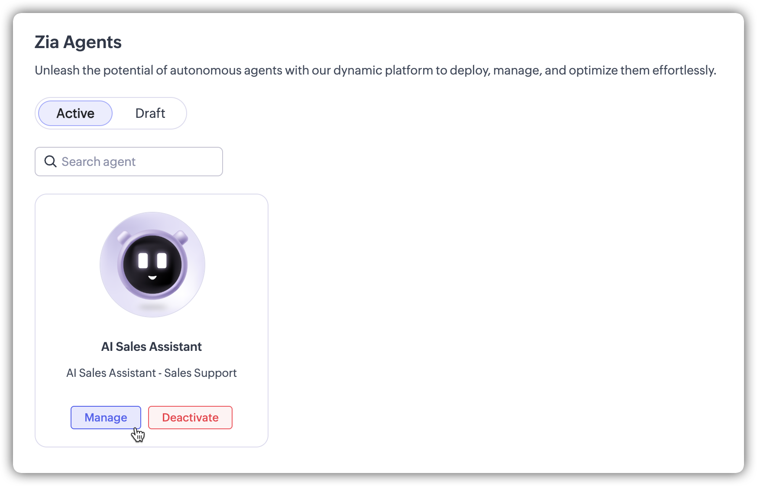Click the robot avatar's smiling mouth
This screenshot has height=486, width=757.
coord(152,277)
